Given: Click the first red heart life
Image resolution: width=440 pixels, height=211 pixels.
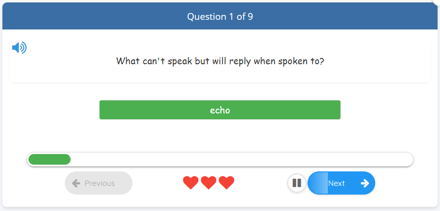Looking at the screenshot, I should (191, 183).
